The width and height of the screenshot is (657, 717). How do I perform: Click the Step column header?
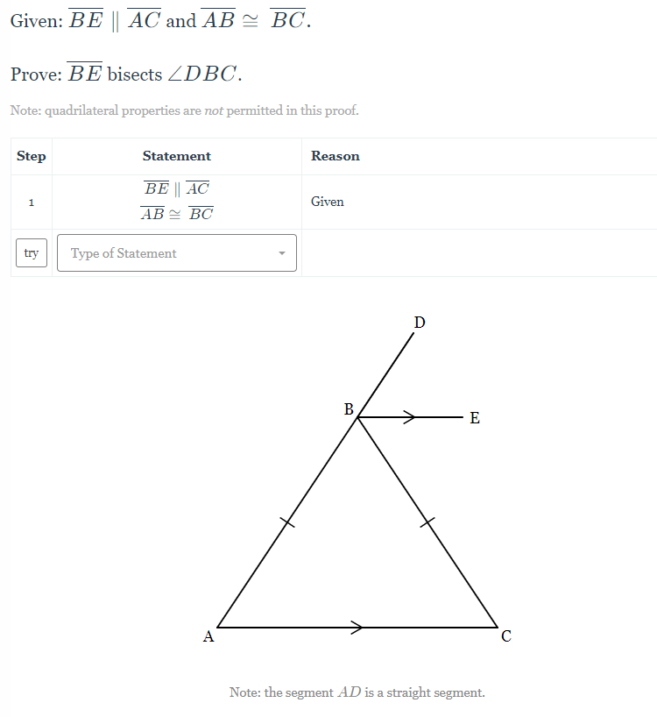pyautogui.click(x=32, y=156)
